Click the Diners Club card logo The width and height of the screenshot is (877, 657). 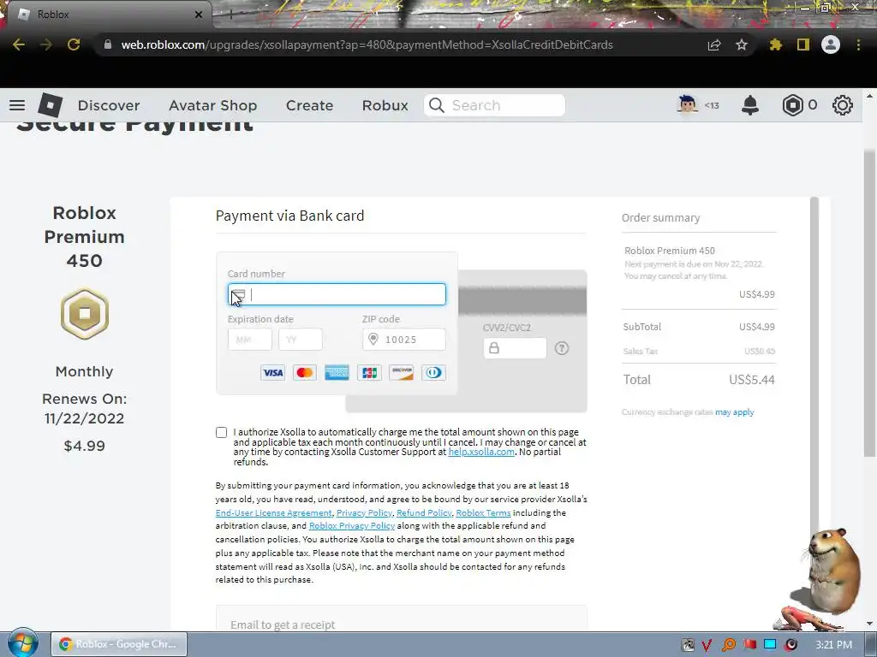tap(433, 373)
